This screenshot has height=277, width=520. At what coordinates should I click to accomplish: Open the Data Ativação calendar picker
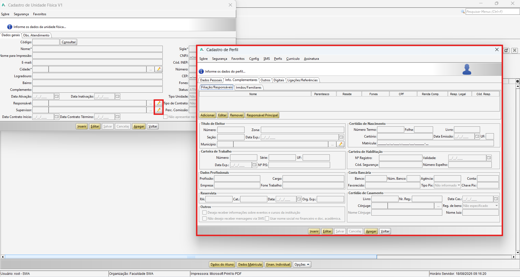click(x=57, y=97)
